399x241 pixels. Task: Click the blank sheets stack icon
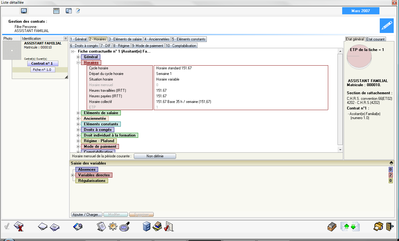click(x=43, y=227)
